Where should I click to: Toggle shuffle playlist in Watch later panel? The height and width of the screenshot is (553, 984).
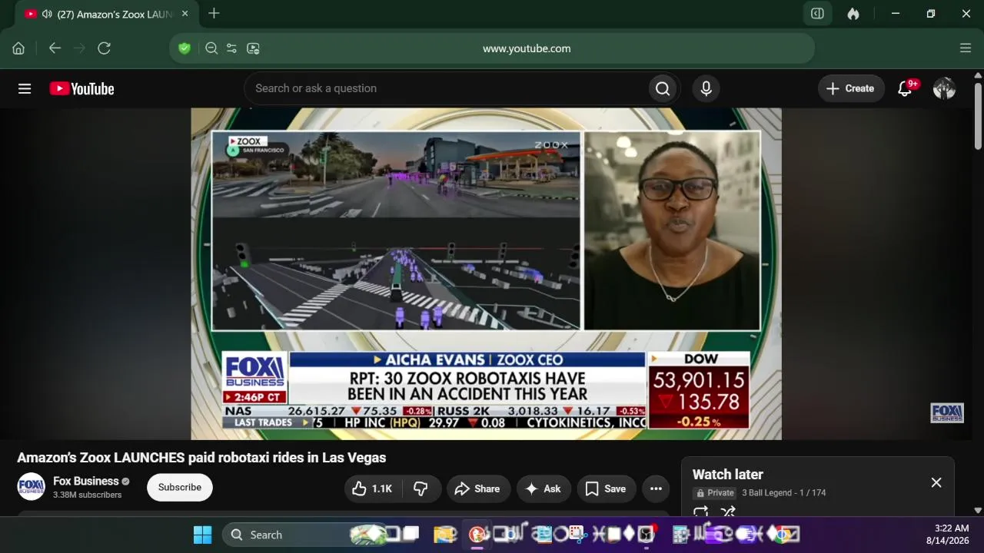coord(728,512)
